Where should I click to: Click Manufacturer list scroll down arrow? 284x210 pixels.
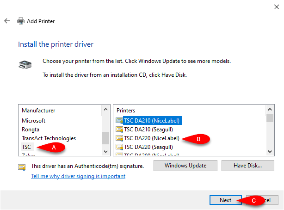point(105,151)
